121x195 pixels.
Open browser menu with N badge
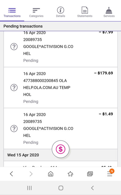[x=110, y=173]
